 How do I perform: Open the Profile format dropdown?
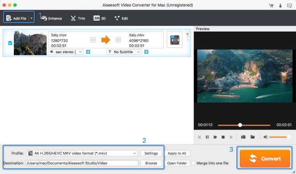82,153
